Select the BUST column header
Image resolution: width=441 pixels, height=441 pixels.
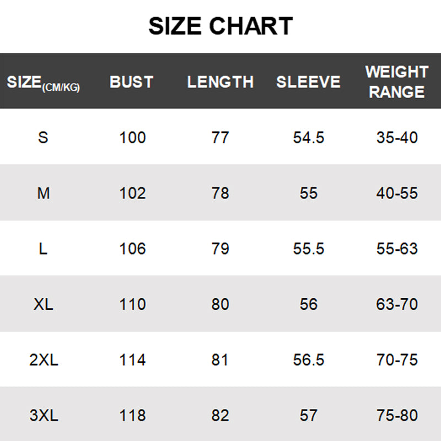(131, 82)
